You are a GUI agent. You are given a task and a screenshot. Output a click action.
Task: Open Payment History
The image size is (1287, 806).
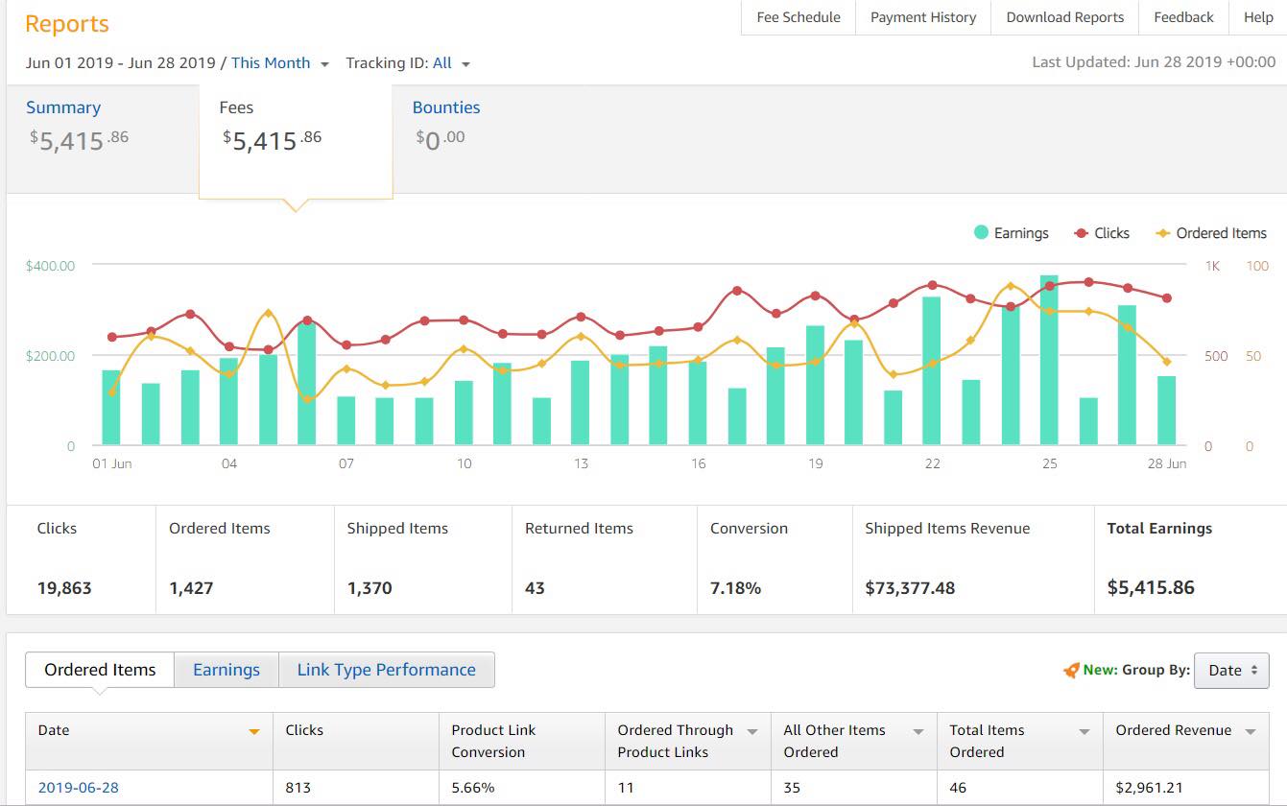pos(923,17)
